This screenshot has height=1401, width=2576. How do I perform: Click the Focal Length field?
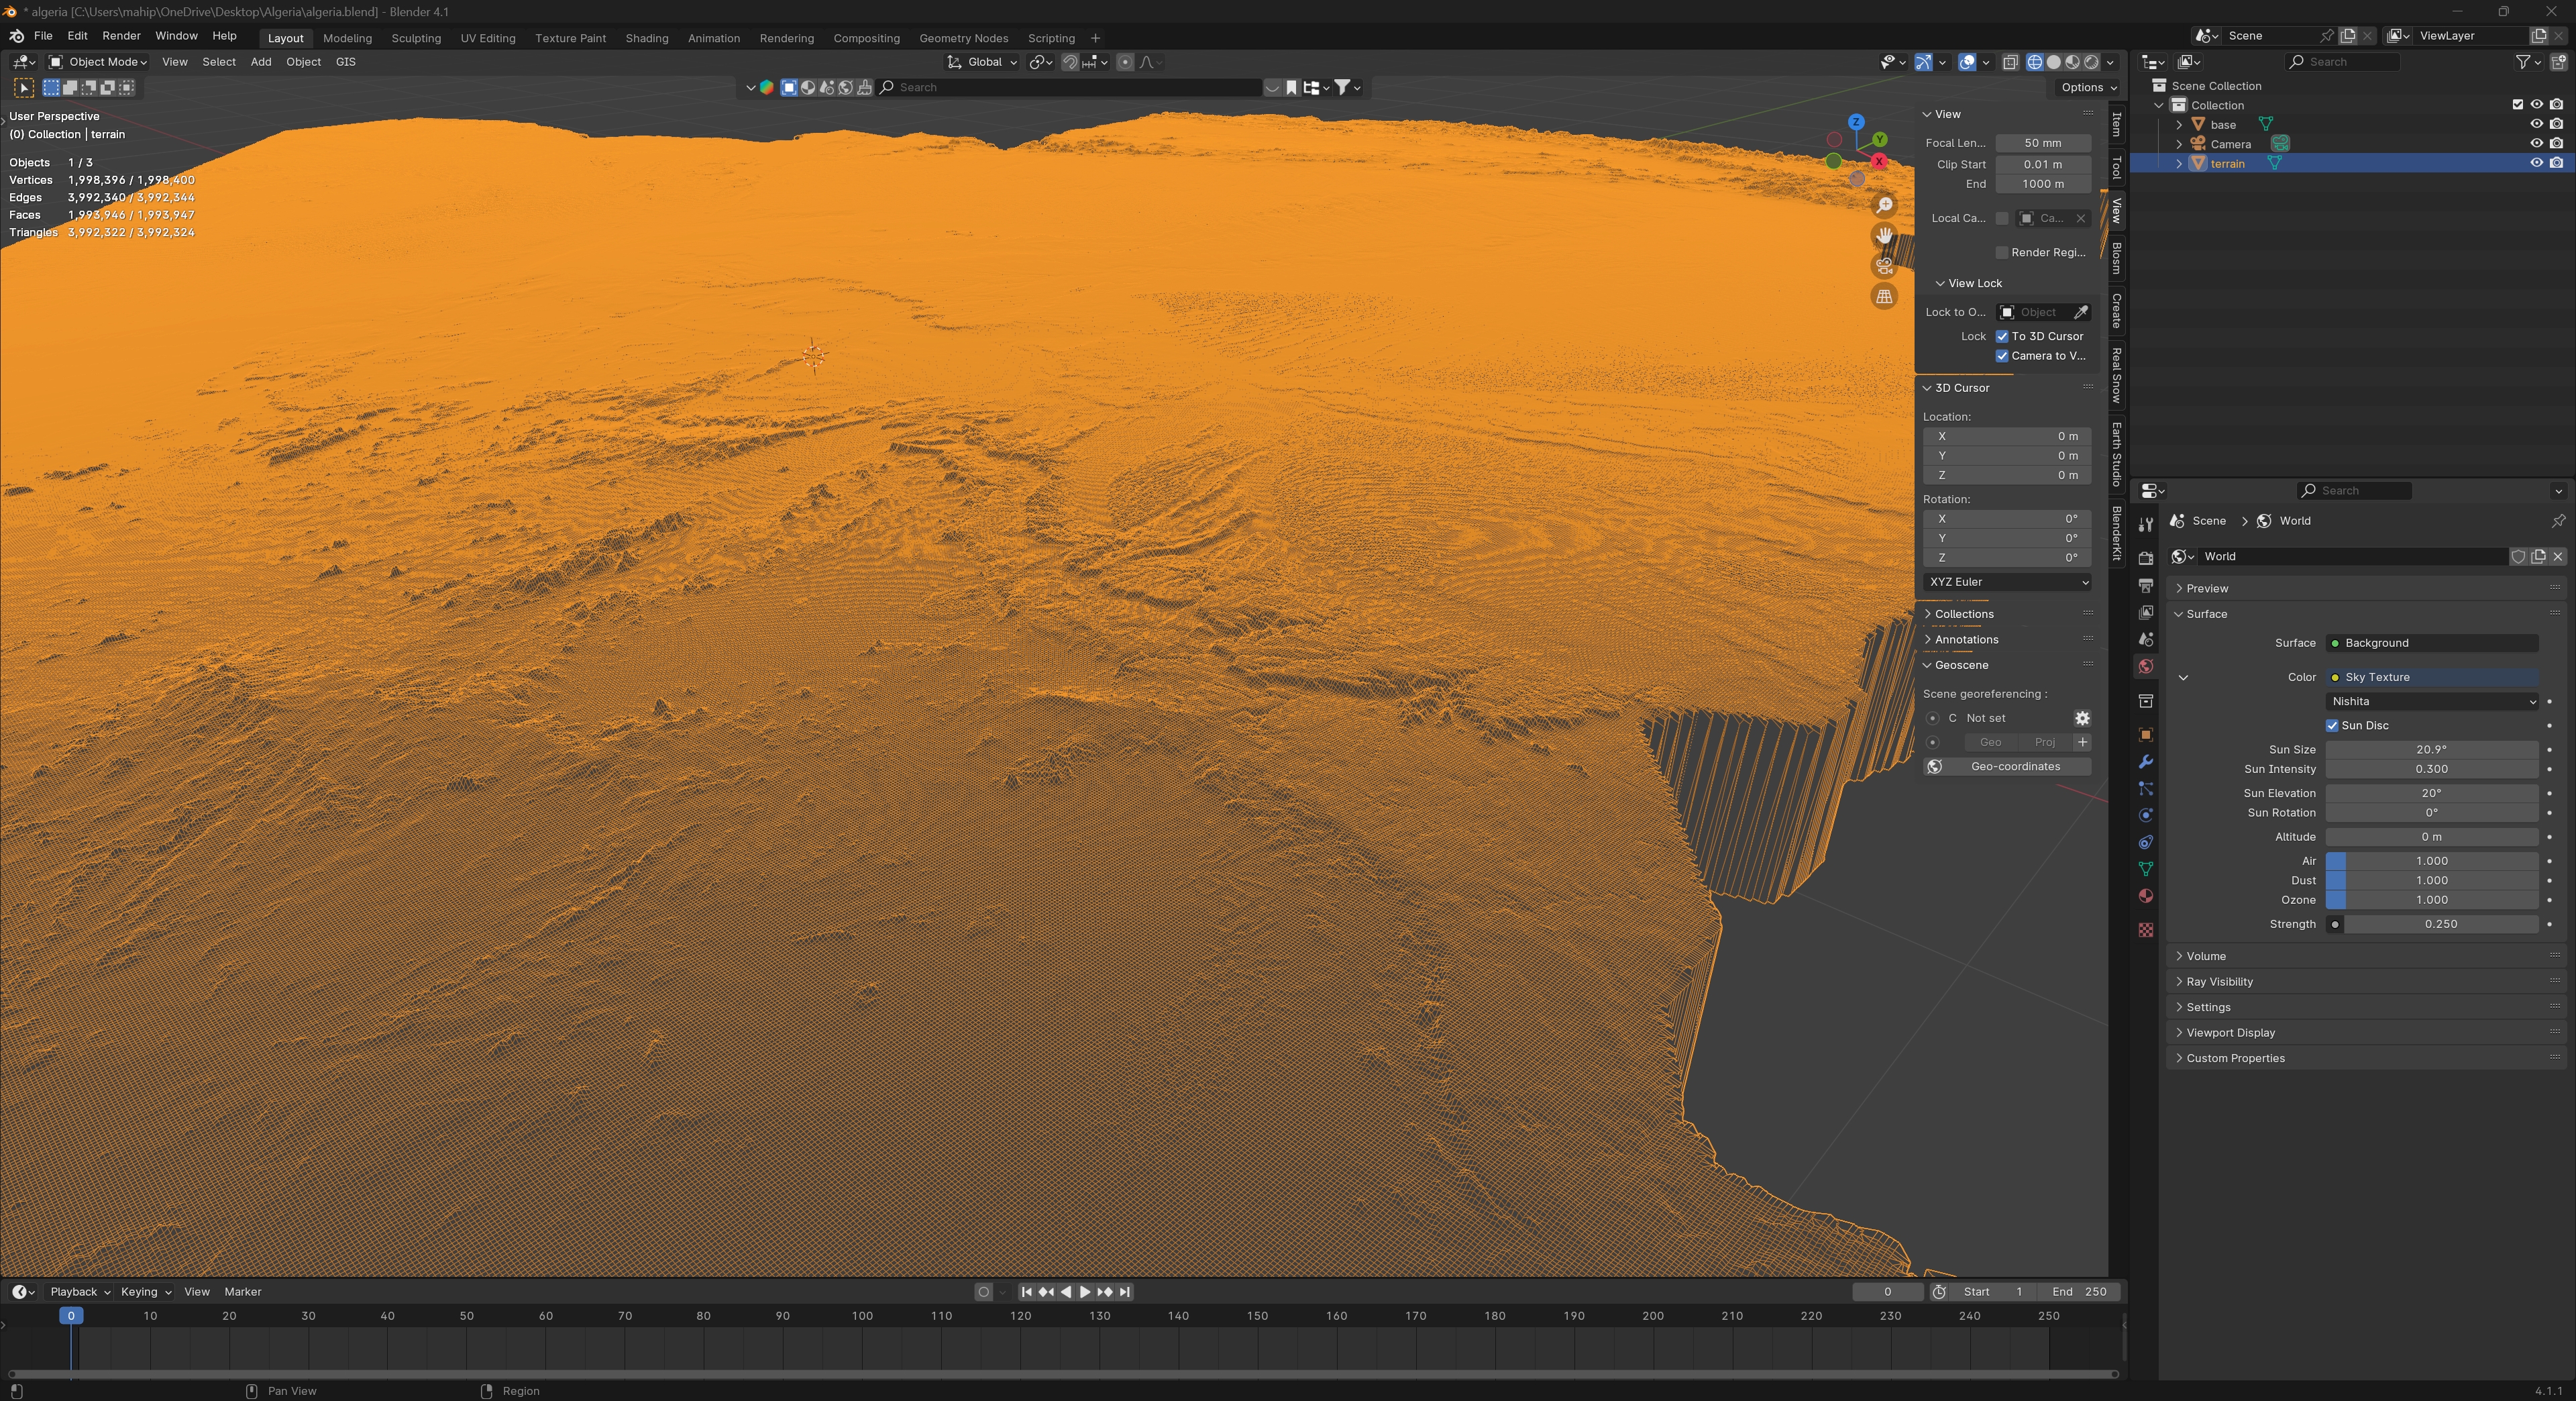[x=2042, y=143]
